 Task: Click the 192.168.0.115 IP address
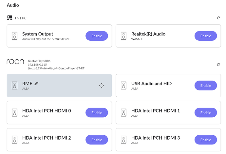click(37, 65)
